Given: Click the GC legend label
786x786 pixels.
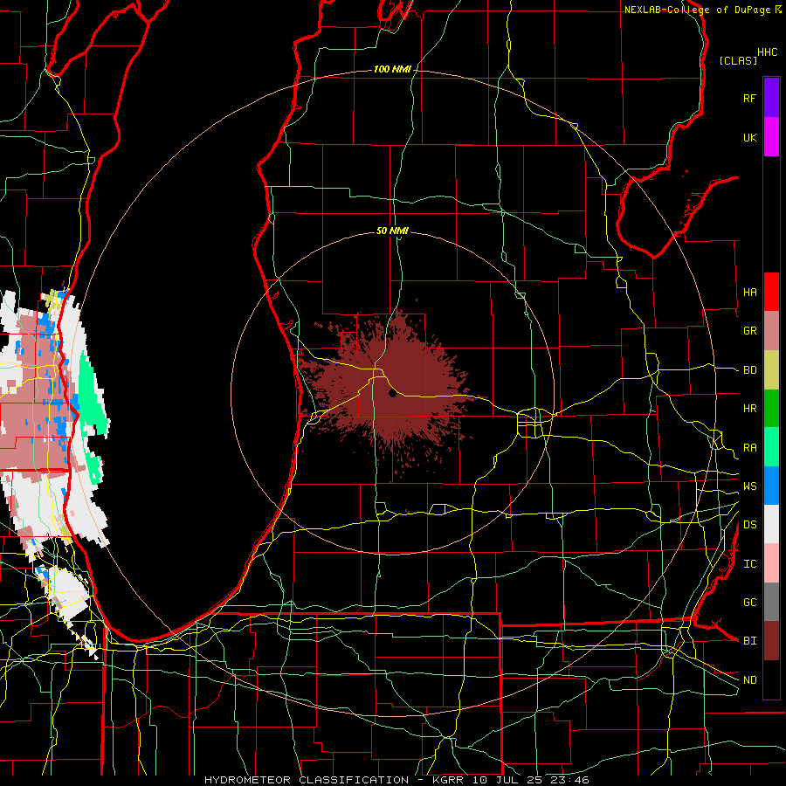Looking at the screenshot, I should click(x=749, y=603).
